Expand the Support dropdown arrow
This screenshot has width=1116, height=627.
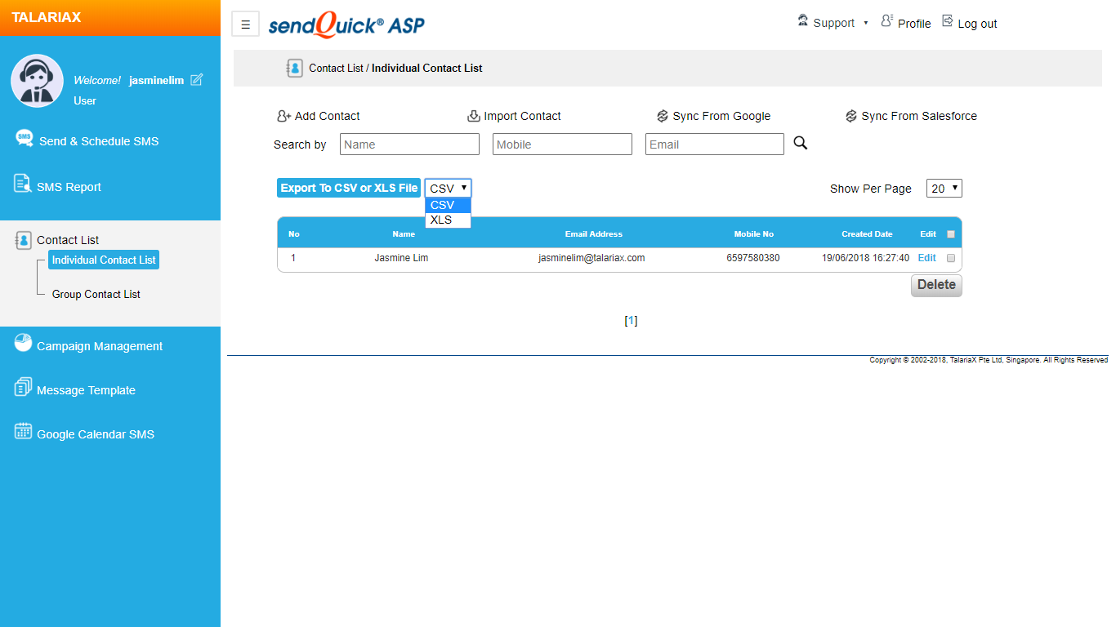pyautogui.click(x=866, y=23)
